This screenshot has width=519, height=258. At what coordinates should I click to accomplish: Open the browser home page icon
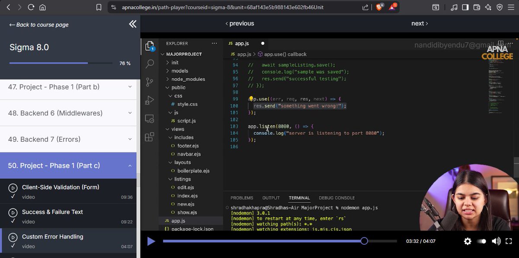42,7
